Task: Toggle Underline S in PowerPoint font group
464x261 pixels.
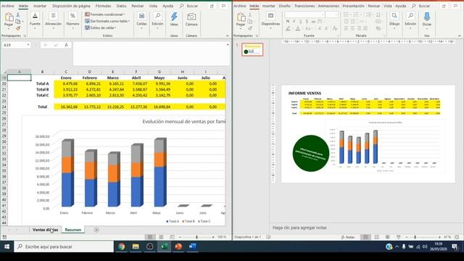Action: [300, 22]
